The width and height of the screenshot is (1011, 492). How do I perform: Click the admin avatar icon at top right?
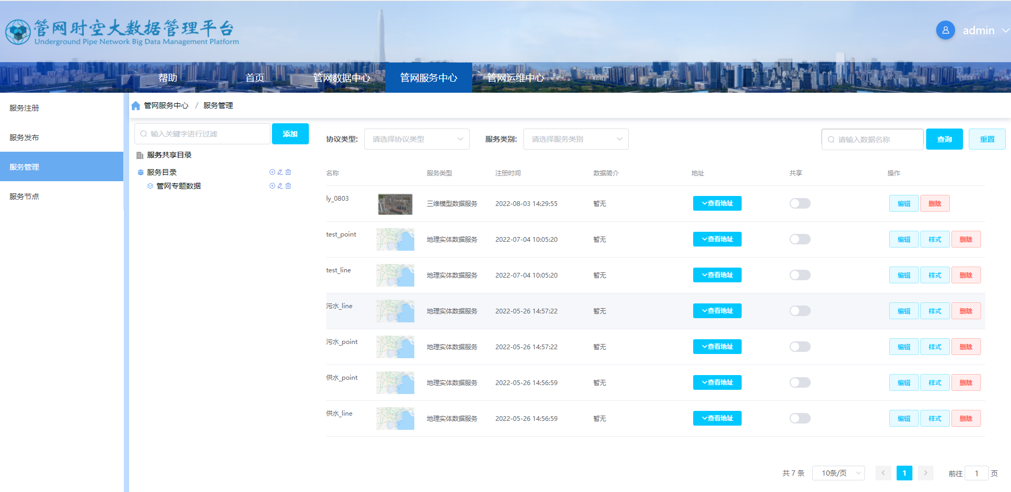pos(945,30)
